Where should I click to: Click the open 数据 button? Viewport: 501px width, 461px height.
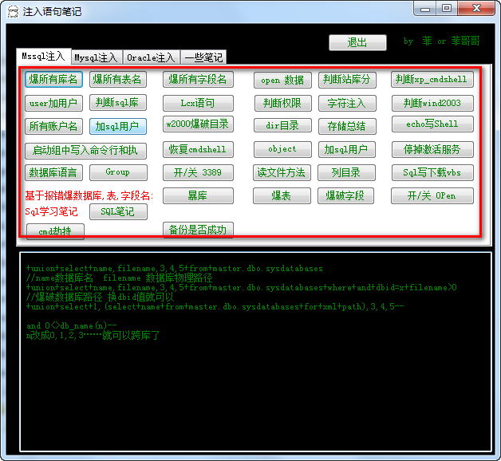pos(282,80)
